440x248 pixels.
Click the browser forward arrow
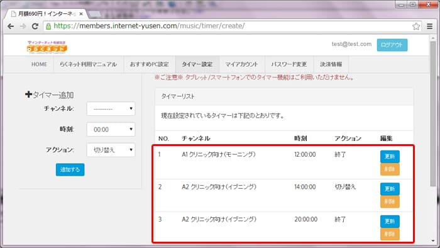click(x=23, y=26)
